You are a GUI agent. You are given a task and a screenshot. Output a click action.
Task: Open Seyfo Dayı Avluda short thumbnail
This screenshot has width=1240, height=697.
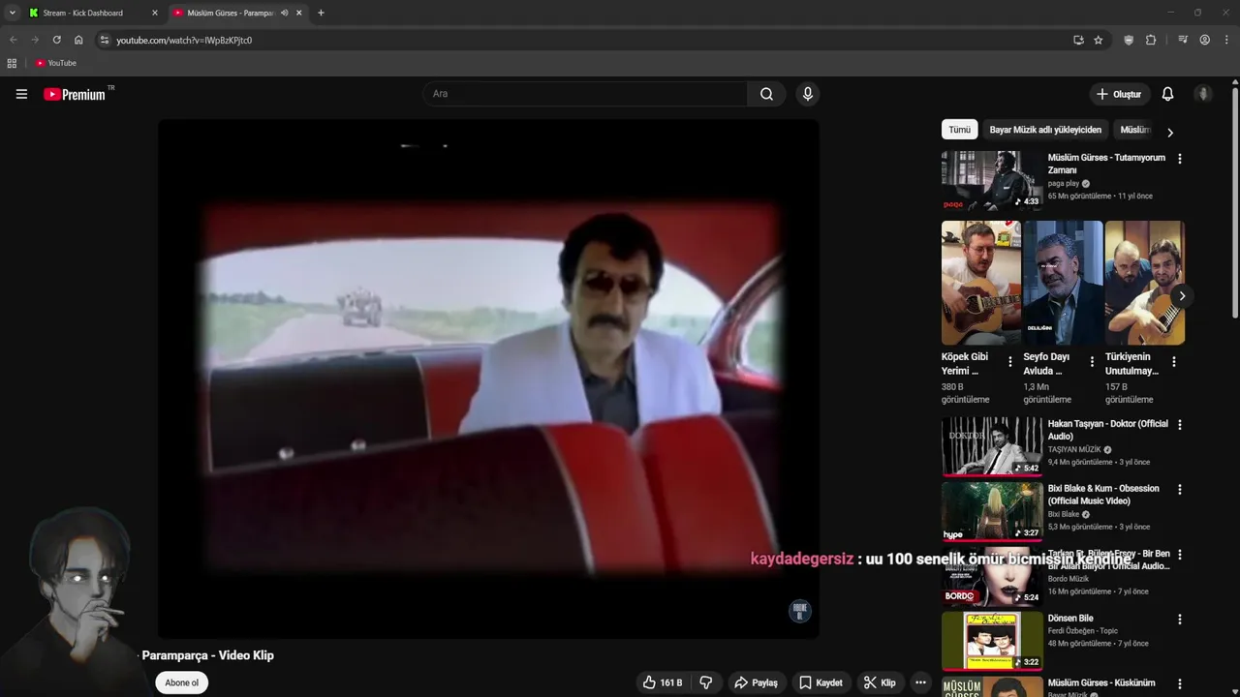(1063, 283)
